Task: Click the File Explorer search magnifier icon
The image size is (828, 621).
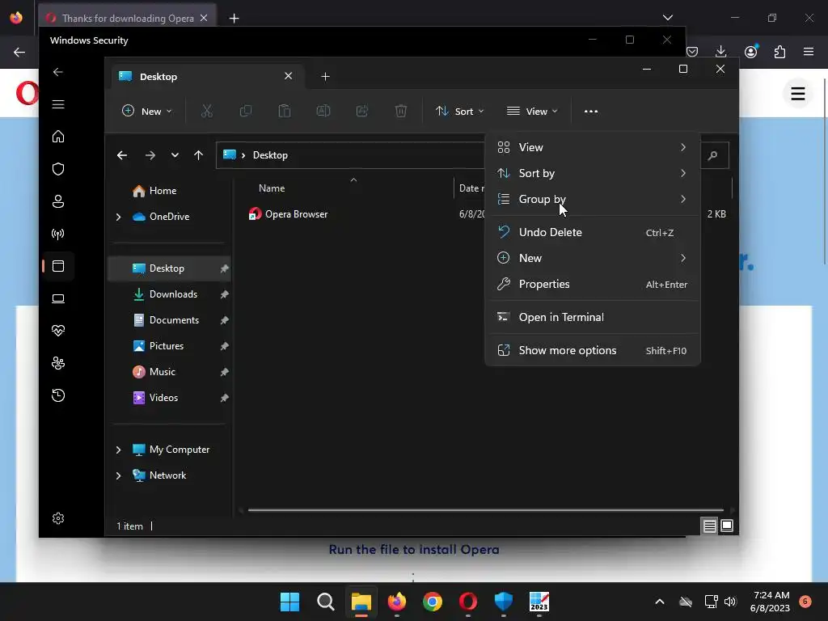Action: coord(713,155)
